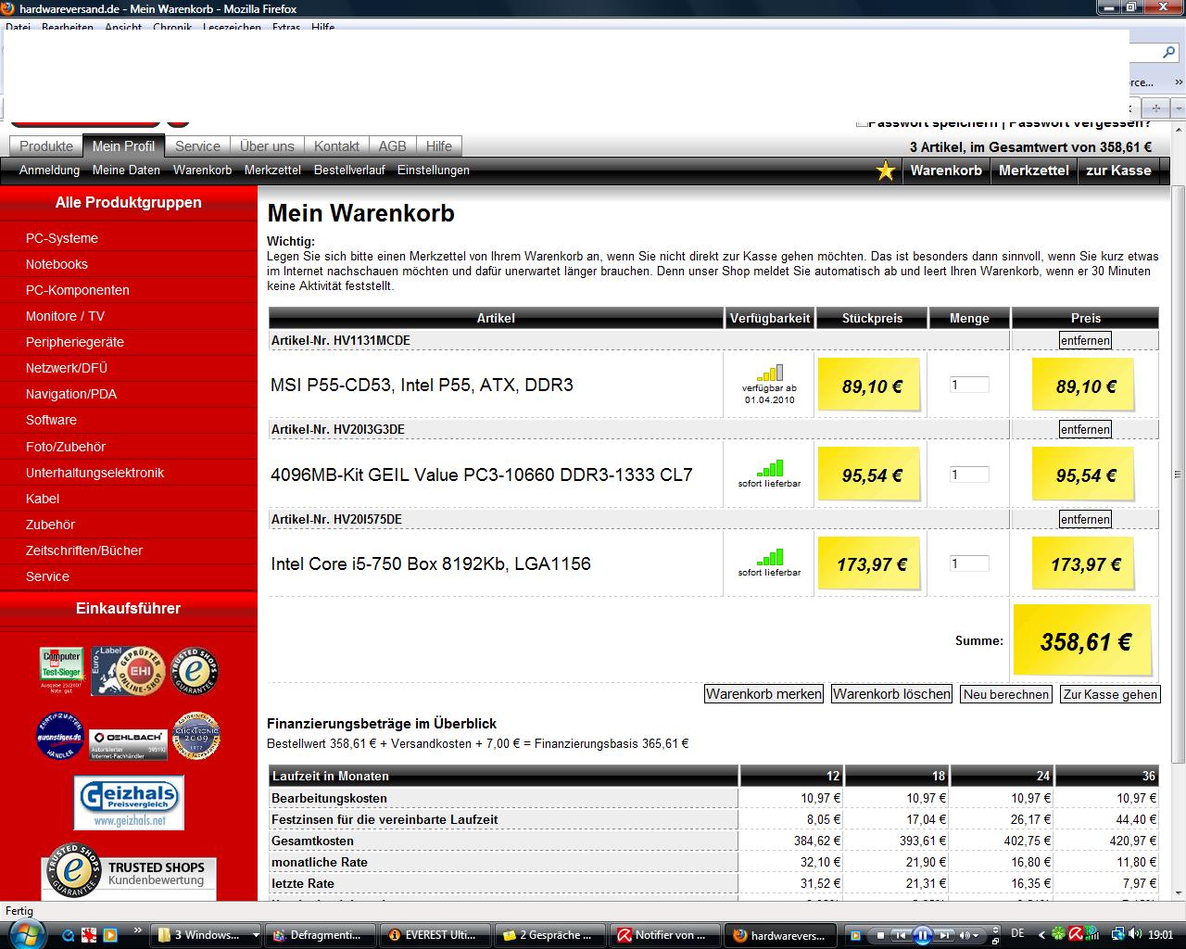Click Warenkorb merken button
This screenshot has height=949, width=1186.
click(x=763, y=694)
